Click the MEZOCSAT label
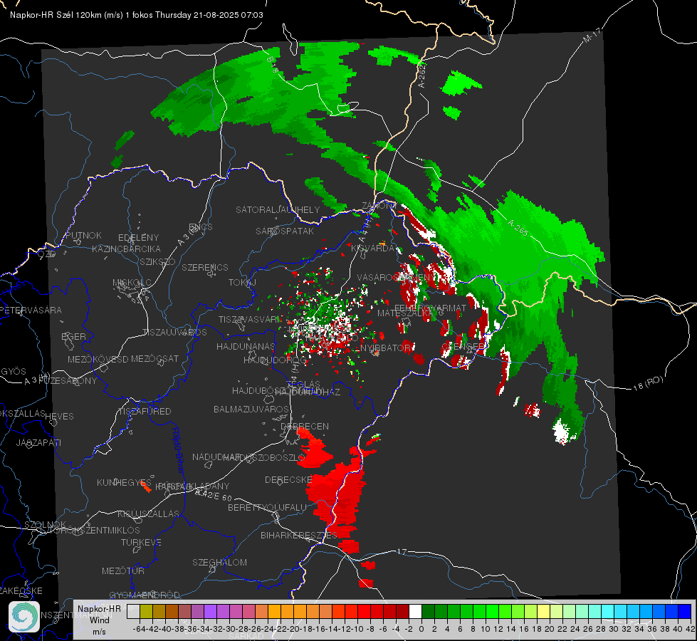The height and width of the screenshot is (641, 697). (x=154, y=358)
